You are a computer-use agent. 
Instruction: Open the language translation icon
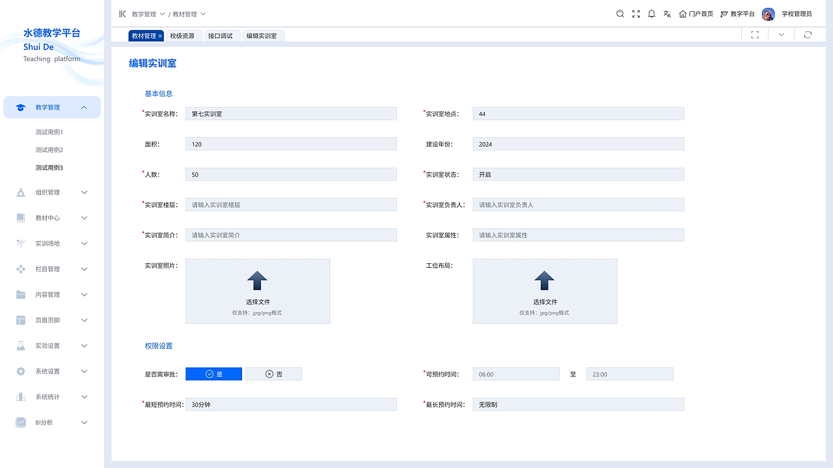point(667,14)
